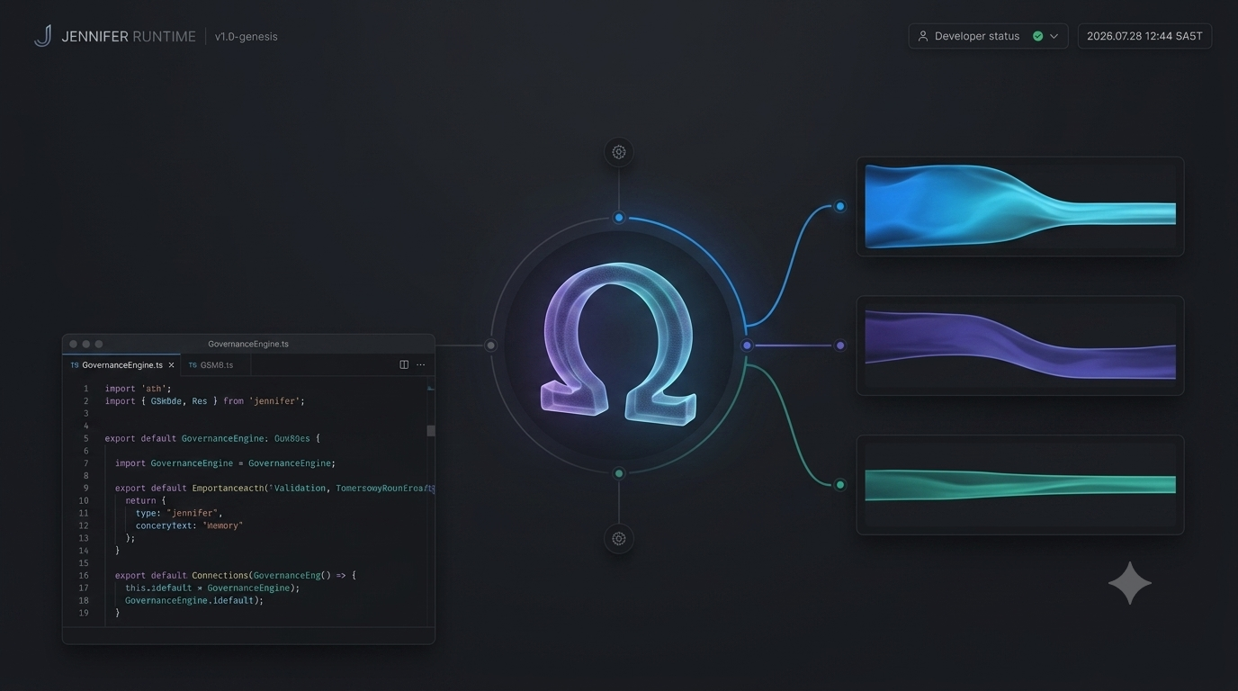
Task: Click Emportanceactn on line 9
Action: click(x=229, y=488)
